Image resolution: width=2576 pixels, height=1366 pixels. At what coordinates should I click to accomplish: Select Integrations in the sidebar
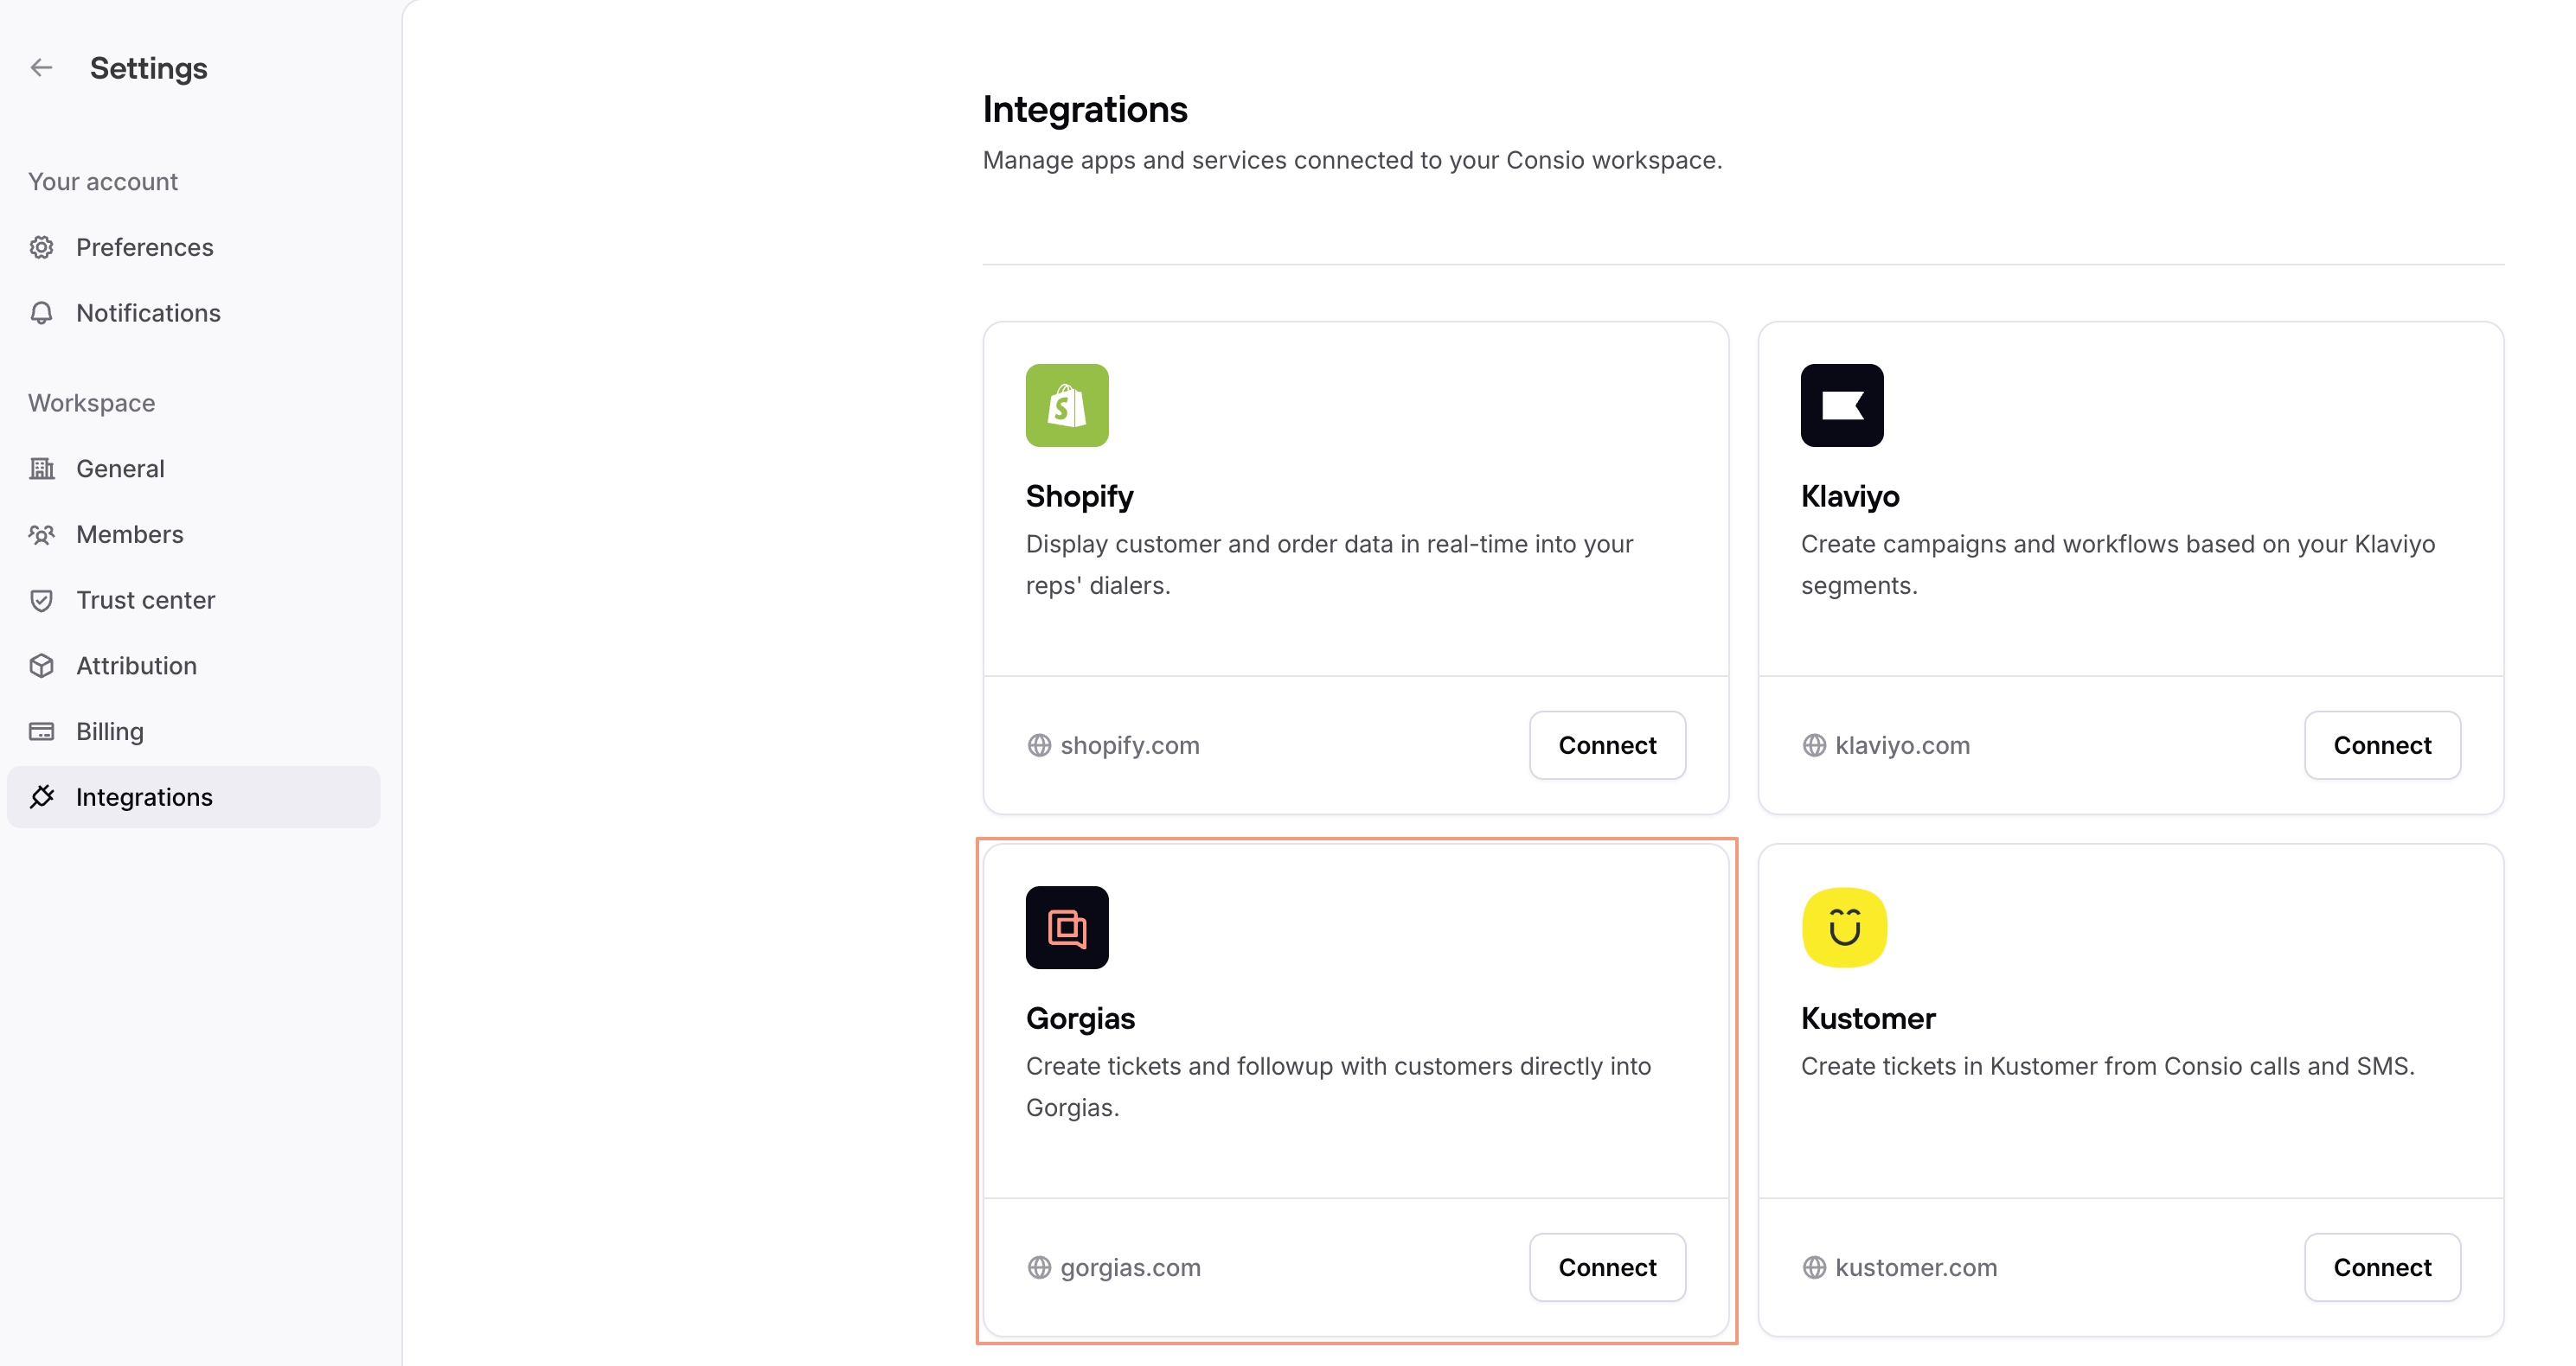point(144,797)
